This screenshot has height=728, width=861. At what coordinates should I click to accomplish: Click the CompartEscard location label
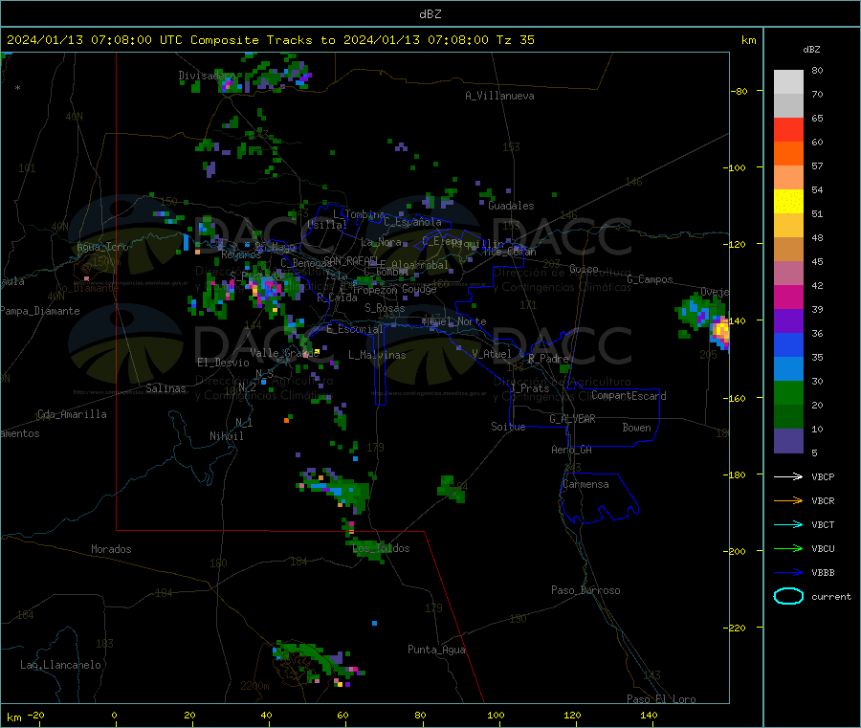click(629, 396)
